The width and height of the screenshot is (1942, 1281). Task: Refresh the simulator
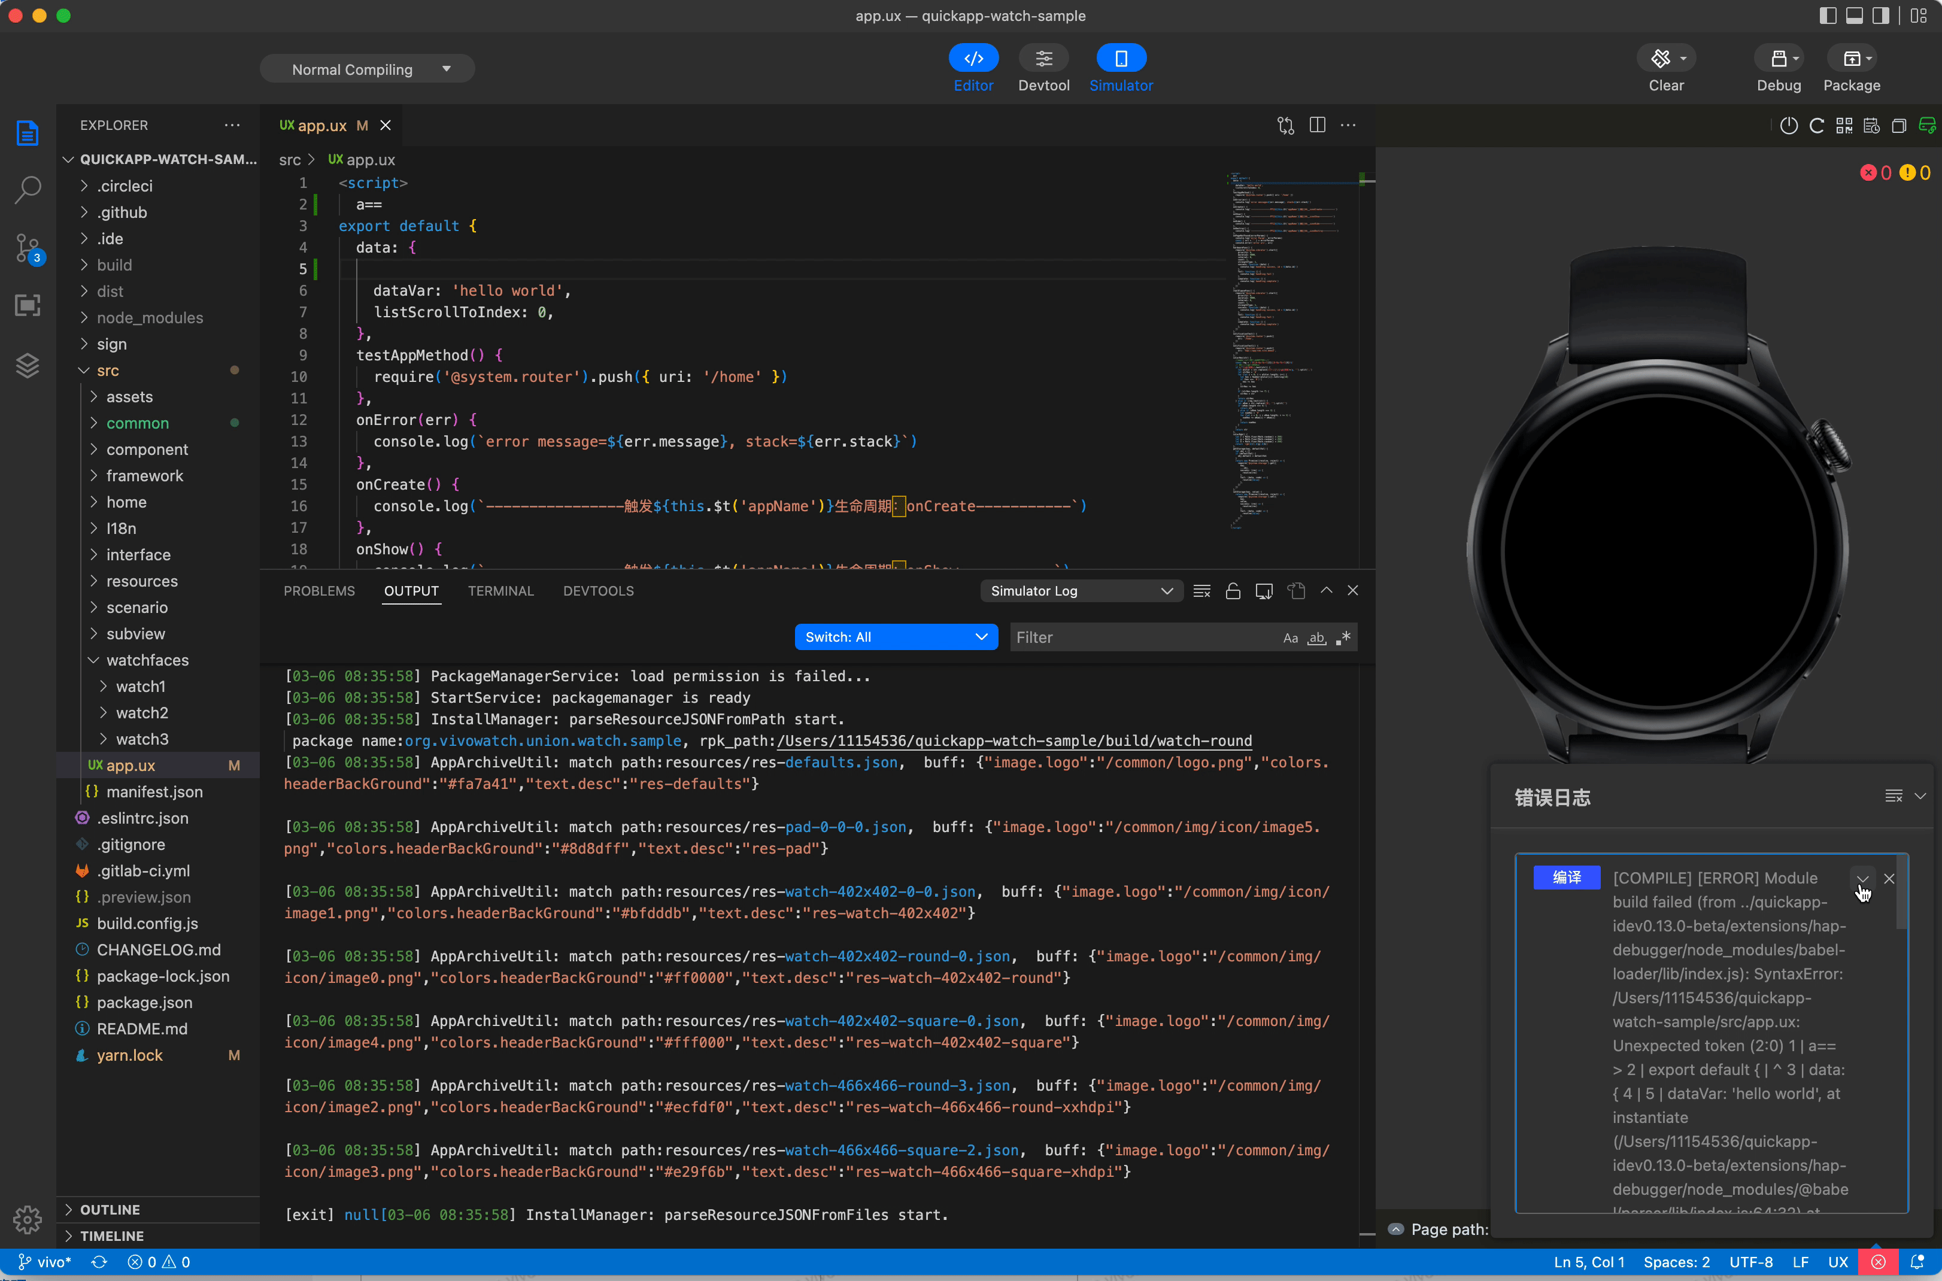[x=1817, y=126]
